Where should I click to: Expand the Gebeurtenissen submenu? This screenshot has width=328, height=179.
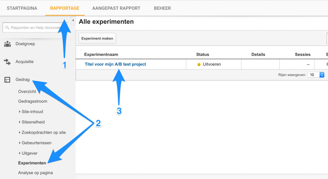pyautogui.click(x=20, y=143)
